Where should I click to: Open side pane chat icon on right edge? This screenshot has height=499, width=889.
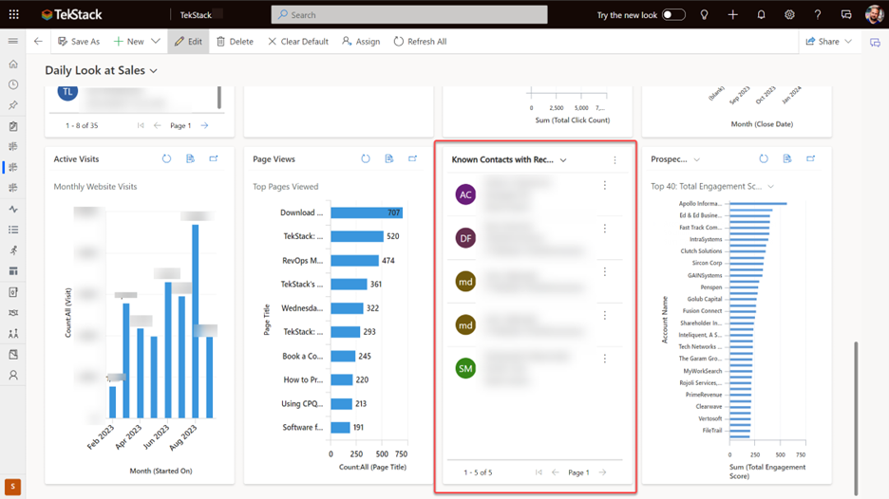tap(875, 43)
